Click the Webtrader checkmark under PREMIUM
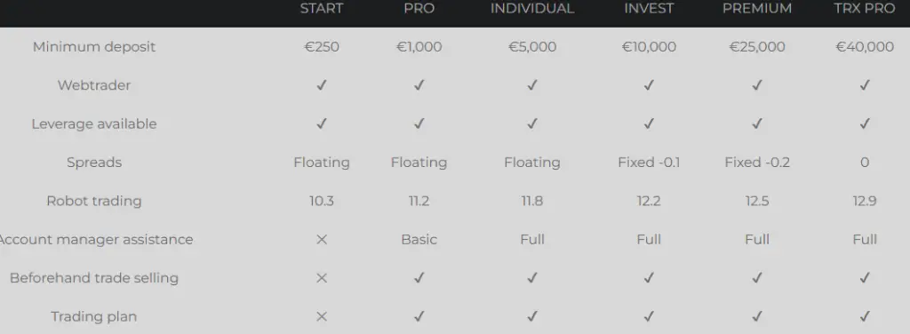This screenshot has width=910, height=334. (757, 85)
